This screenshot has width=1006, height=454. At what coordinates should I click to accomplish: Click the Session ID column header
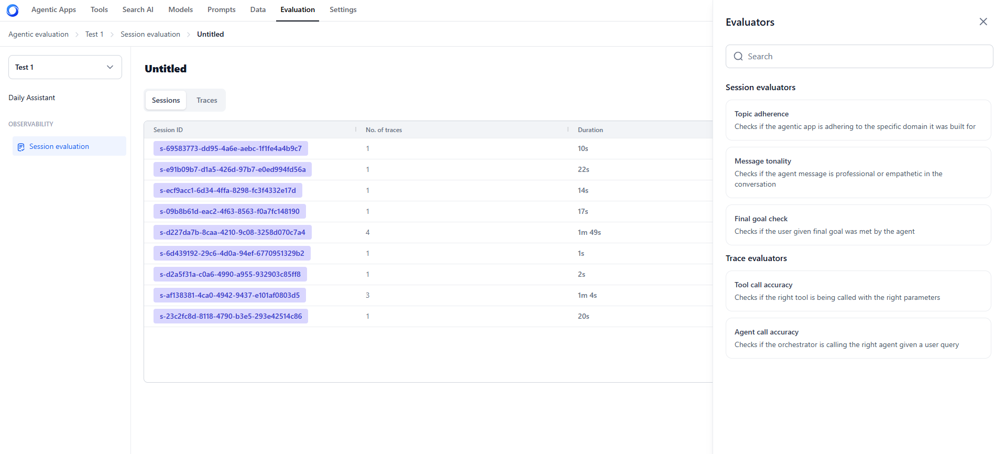coord(168,129)
